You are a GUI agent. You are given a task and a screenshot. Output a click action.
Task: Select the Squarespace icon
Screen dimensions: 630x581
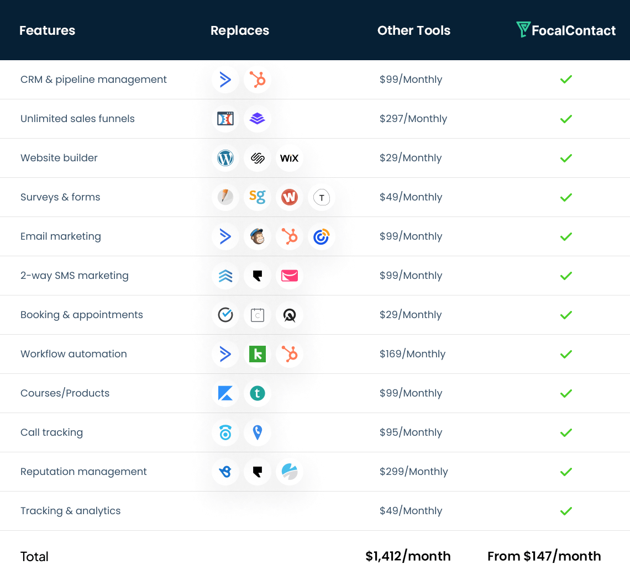[x=258, y=159]
